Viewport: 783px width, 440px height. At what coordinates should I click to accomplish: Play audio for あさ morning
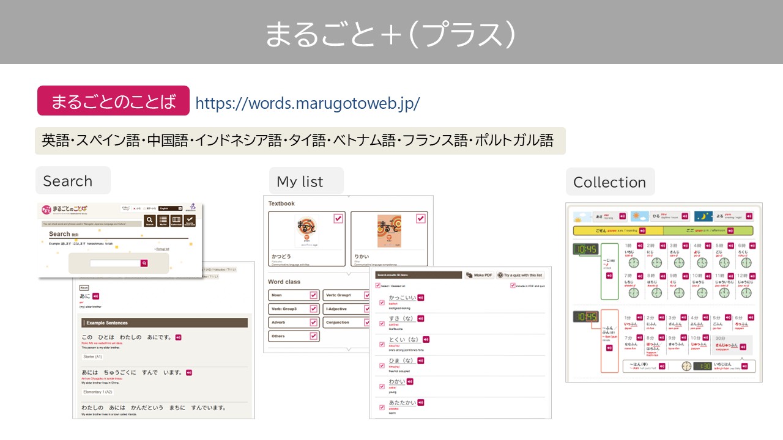coord(623,216)
